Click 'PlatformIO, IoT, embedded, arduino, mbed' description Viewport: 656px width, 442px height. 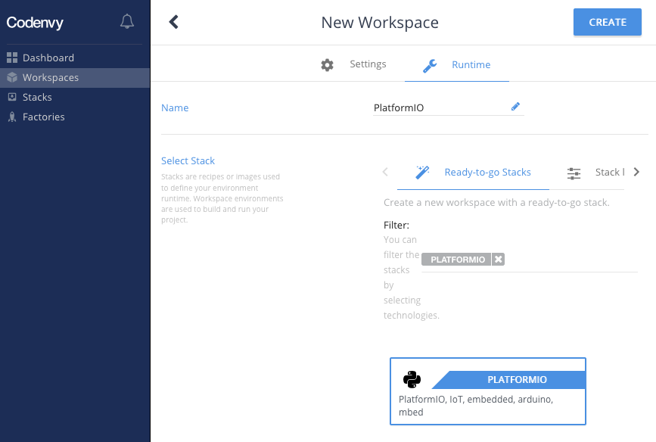476,406
